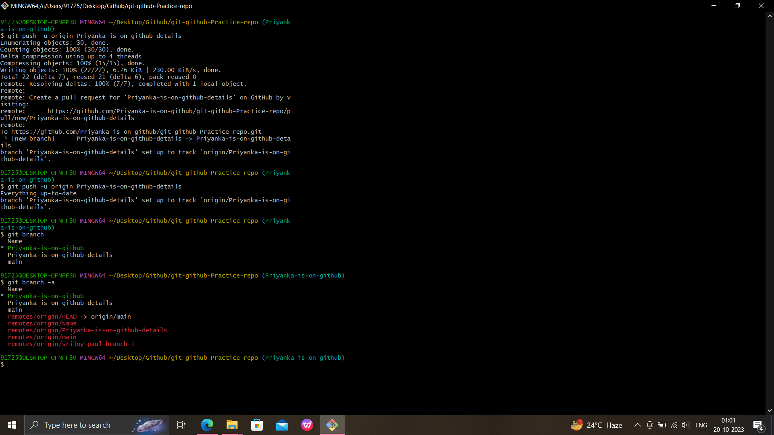The height and width of the screenshot is (435, 774).
Task: Open File Explorer from the taskbar
Action: click(232, 425)
